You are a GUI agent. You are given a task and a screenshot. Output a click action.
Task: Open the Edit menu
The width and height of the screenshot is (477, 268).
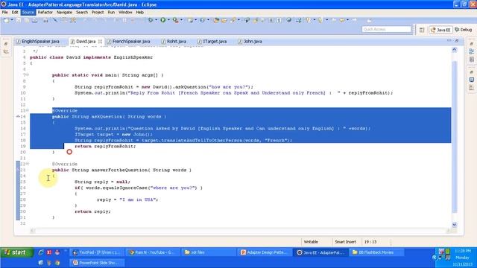click(15, 12)
